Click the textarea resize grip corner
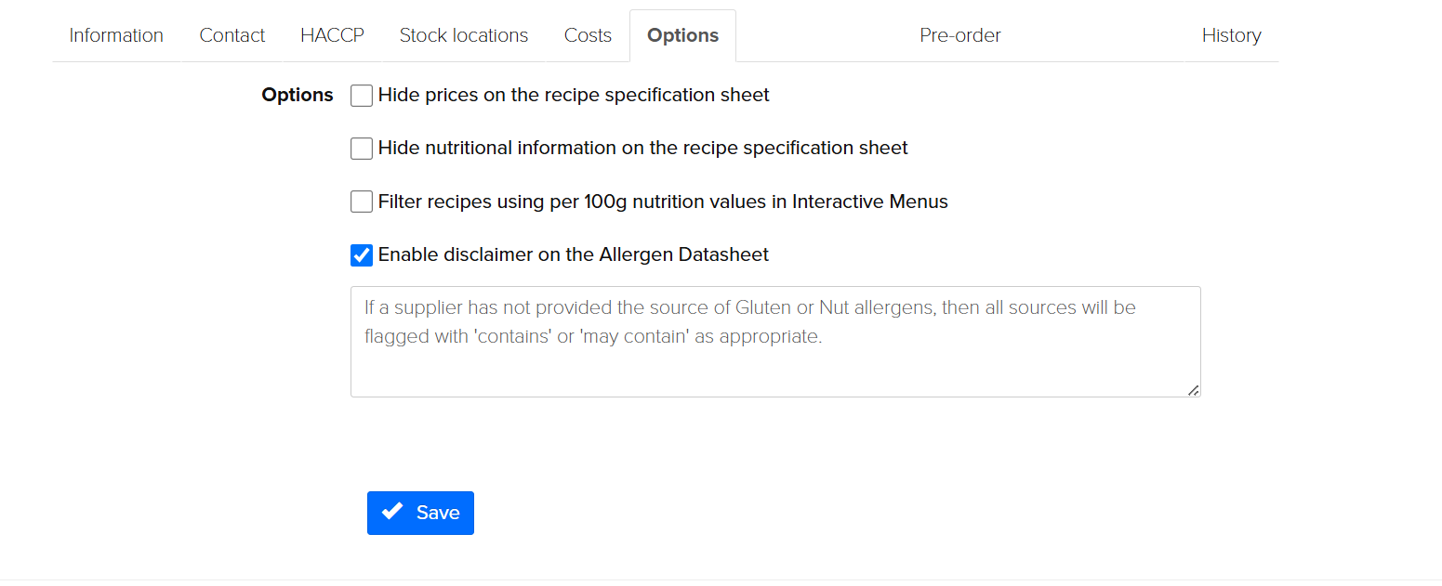This screenshot has height=586, width=1442. point(1193,390)
